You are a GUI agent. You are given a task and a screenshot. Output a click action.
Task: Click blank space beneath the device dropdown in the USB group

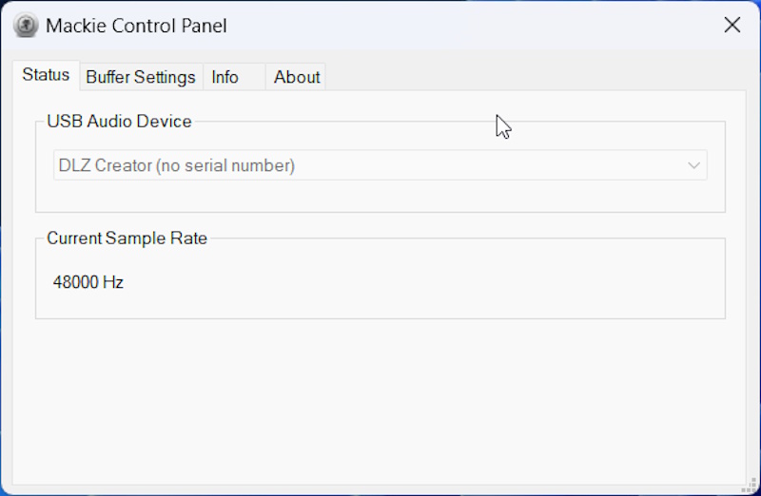tap(380, 196)
